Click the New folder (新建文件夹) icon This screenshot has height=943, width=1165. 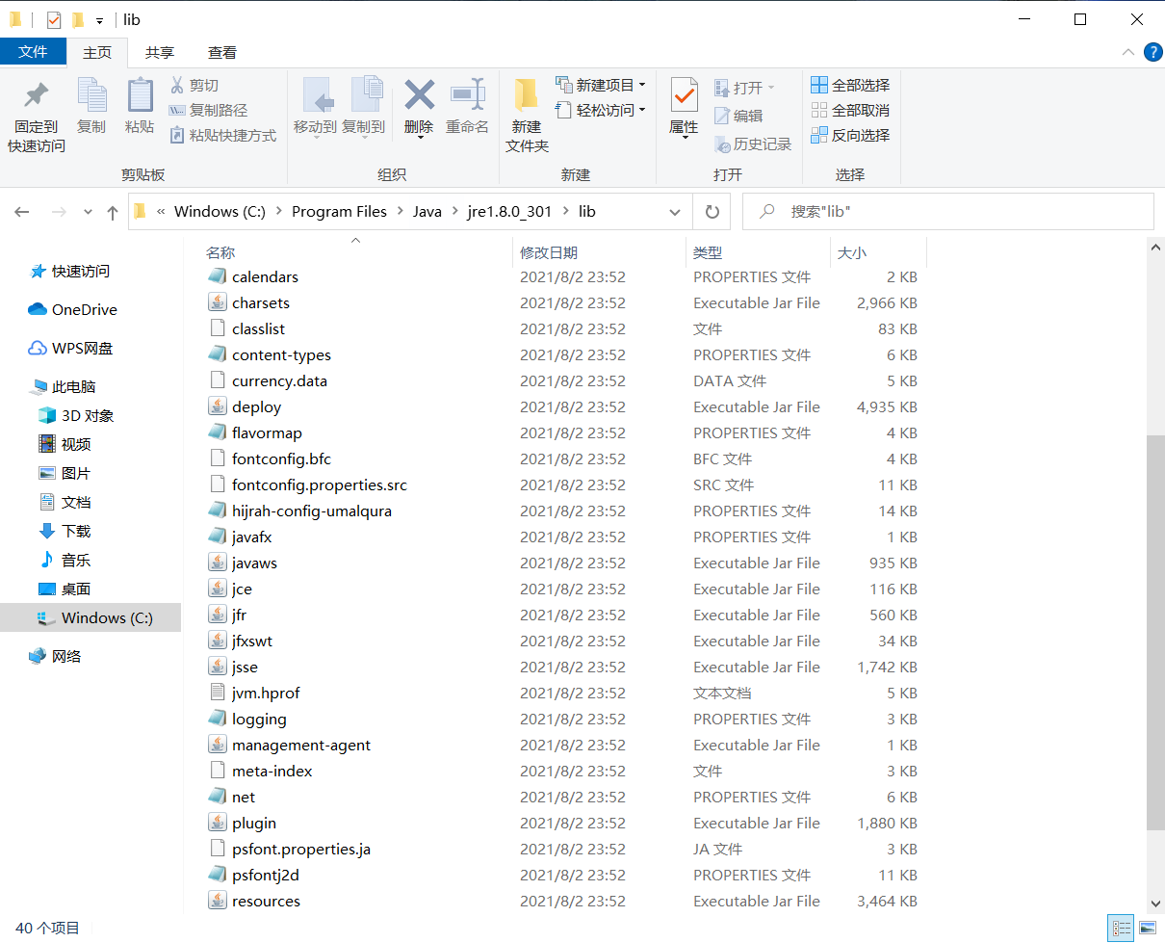click(526, 94)
